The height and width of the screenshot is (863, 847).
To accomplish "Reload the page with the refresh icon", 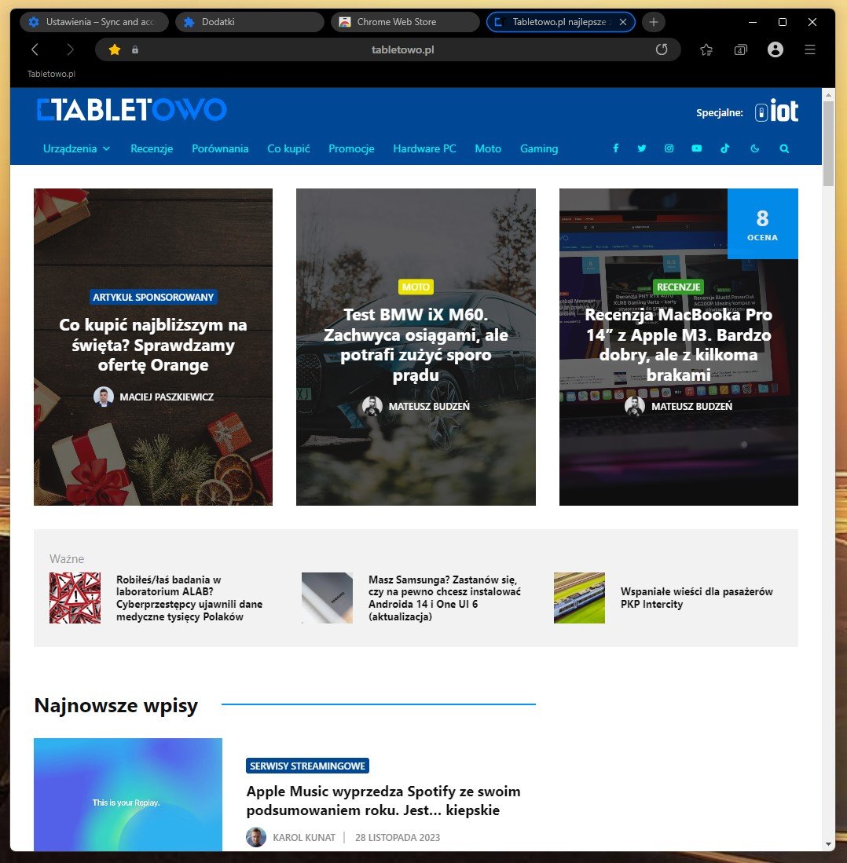I will point(662,49).
